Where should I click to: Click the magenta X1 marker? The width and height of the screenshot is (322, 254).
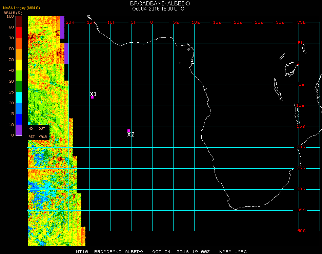pyautogui.click(x=92, y=97)
